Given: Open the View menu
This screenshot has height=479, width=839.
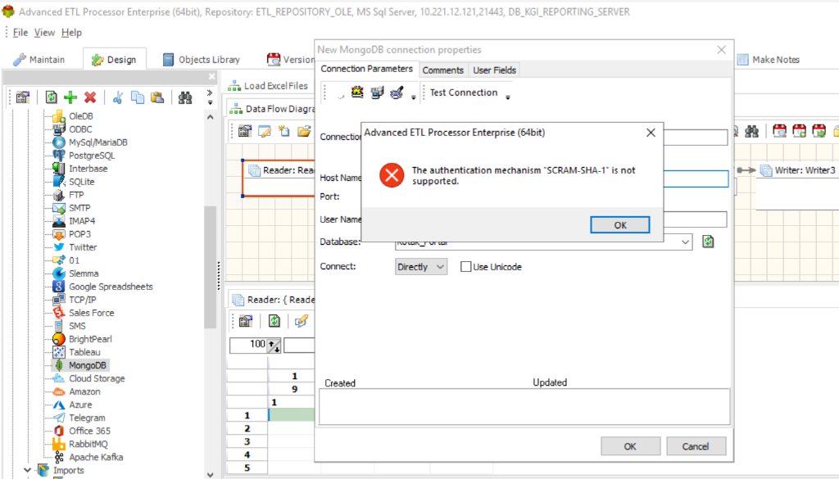Looking at the screenshot, I should [x=44, y=33].
